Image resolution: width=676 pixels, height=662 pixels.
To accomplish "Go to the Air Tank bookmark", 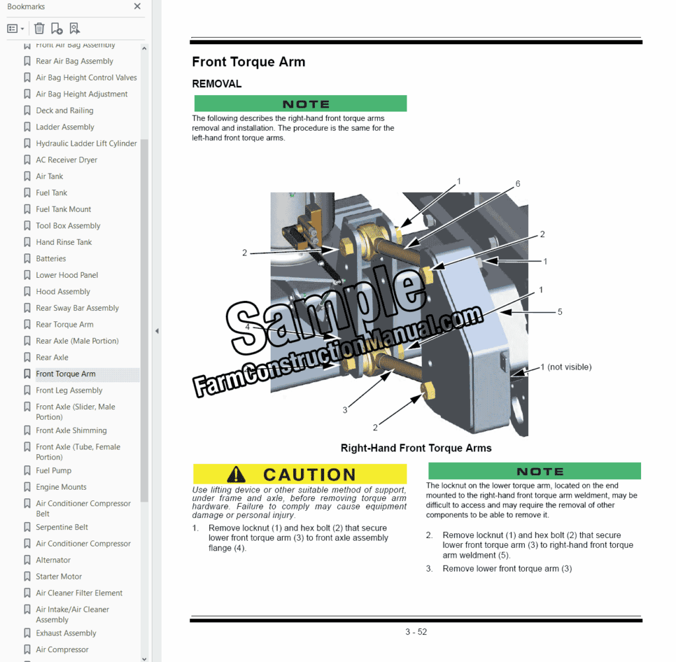I will 50,176.
